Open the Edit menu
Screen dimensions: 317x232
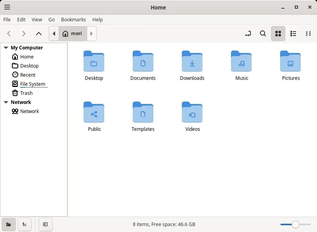click(21, 19)
